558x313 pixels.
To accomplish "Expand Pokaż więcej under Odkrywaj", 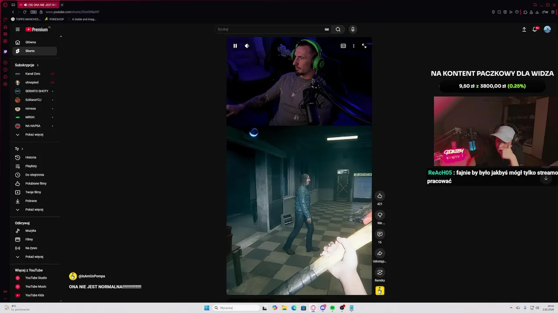I will click(34, 257).
